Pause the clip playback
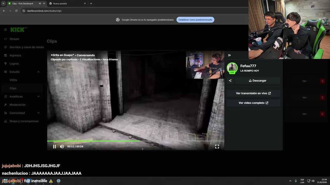This screenshot has width=330, height=185. click(54, 146)
